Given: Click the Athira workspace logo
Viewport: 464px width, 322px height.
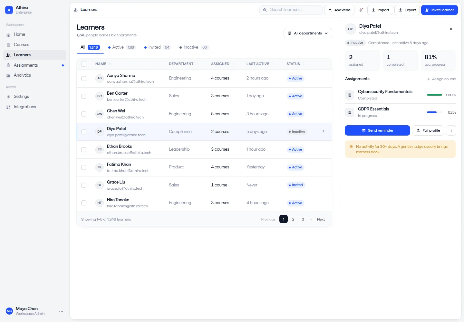Looking at the screenshot, I should coord(9,10).
